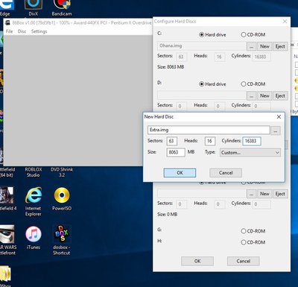Image resolution: width=298 pixels, height=287 pixels.
Task: Click the 'Size: 8063 MB' text
Action: [x=171, y=67]
